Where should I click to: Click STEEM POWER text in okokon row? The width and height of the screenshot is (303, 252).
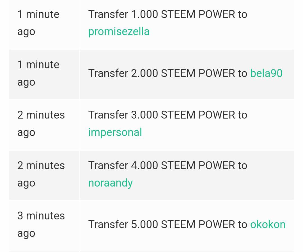[x=198, y=224]
